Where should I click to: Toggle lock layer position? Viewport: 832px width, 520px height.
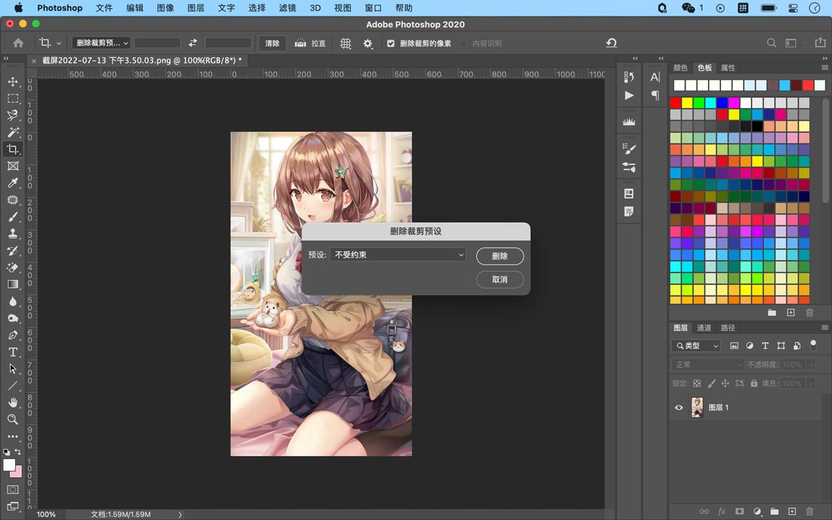click(725, 383)
